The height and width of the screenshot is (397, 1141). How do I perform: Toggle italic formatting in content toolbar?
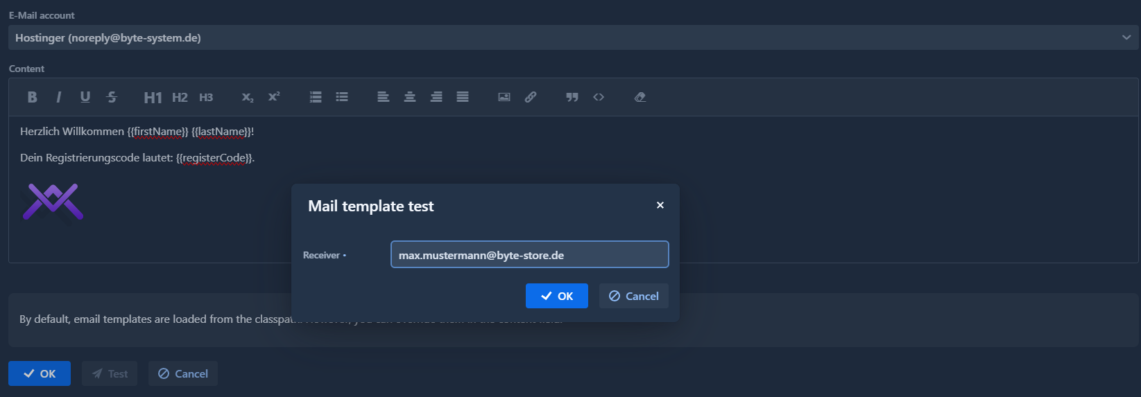click(58, 97)
